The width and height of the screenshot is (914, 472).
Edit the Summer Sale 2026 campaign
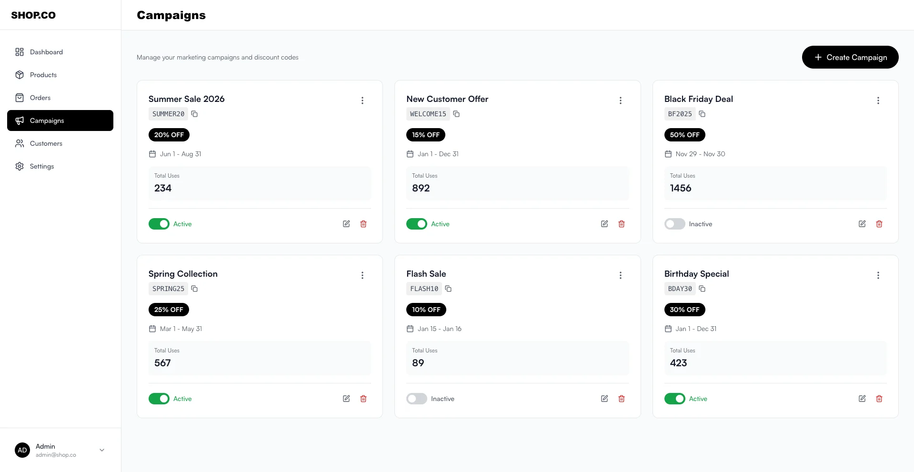[x=346, y=224]
